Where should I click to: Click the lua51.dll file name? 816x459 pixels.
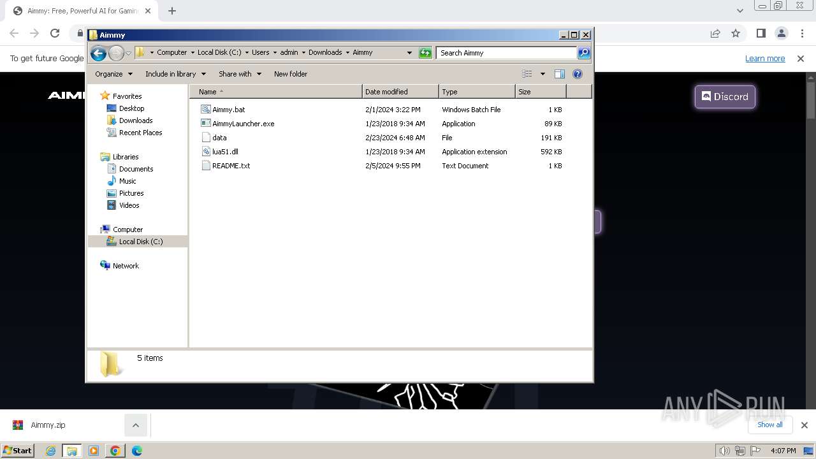pos(225,152)
